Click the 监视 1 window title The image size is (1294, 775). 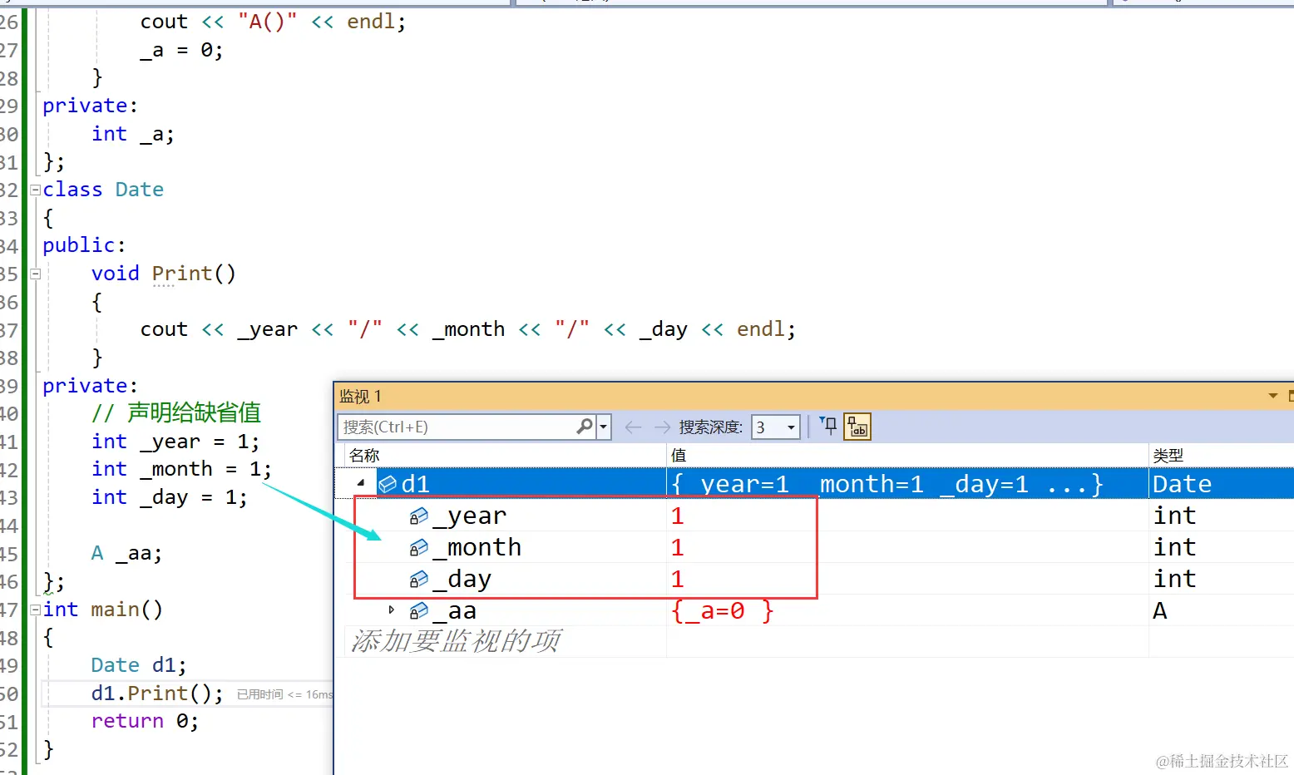361,396
